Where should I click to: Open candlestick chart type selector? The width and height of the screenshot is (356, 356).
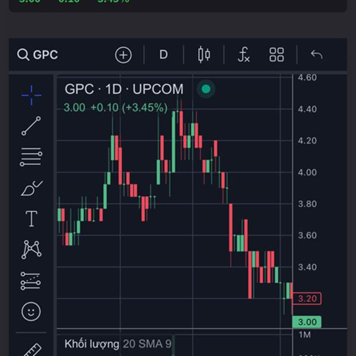204,55
